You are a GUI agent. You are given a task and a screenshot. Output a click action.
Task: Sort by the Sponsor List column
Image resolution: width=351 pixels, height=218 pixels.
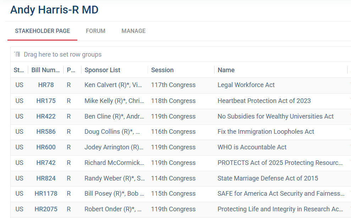(x=102, y=70)
